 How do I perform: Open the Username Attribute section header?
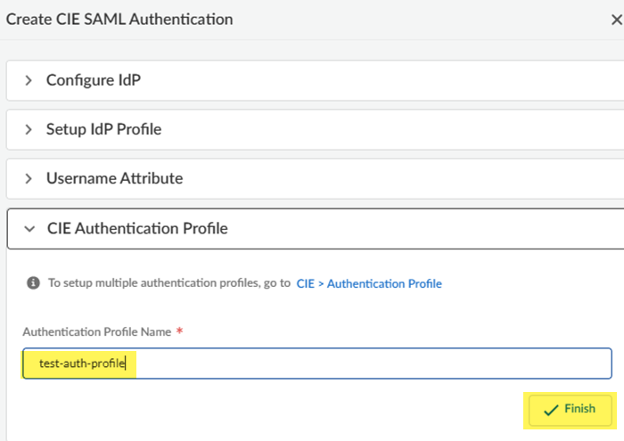coord(114,178)
